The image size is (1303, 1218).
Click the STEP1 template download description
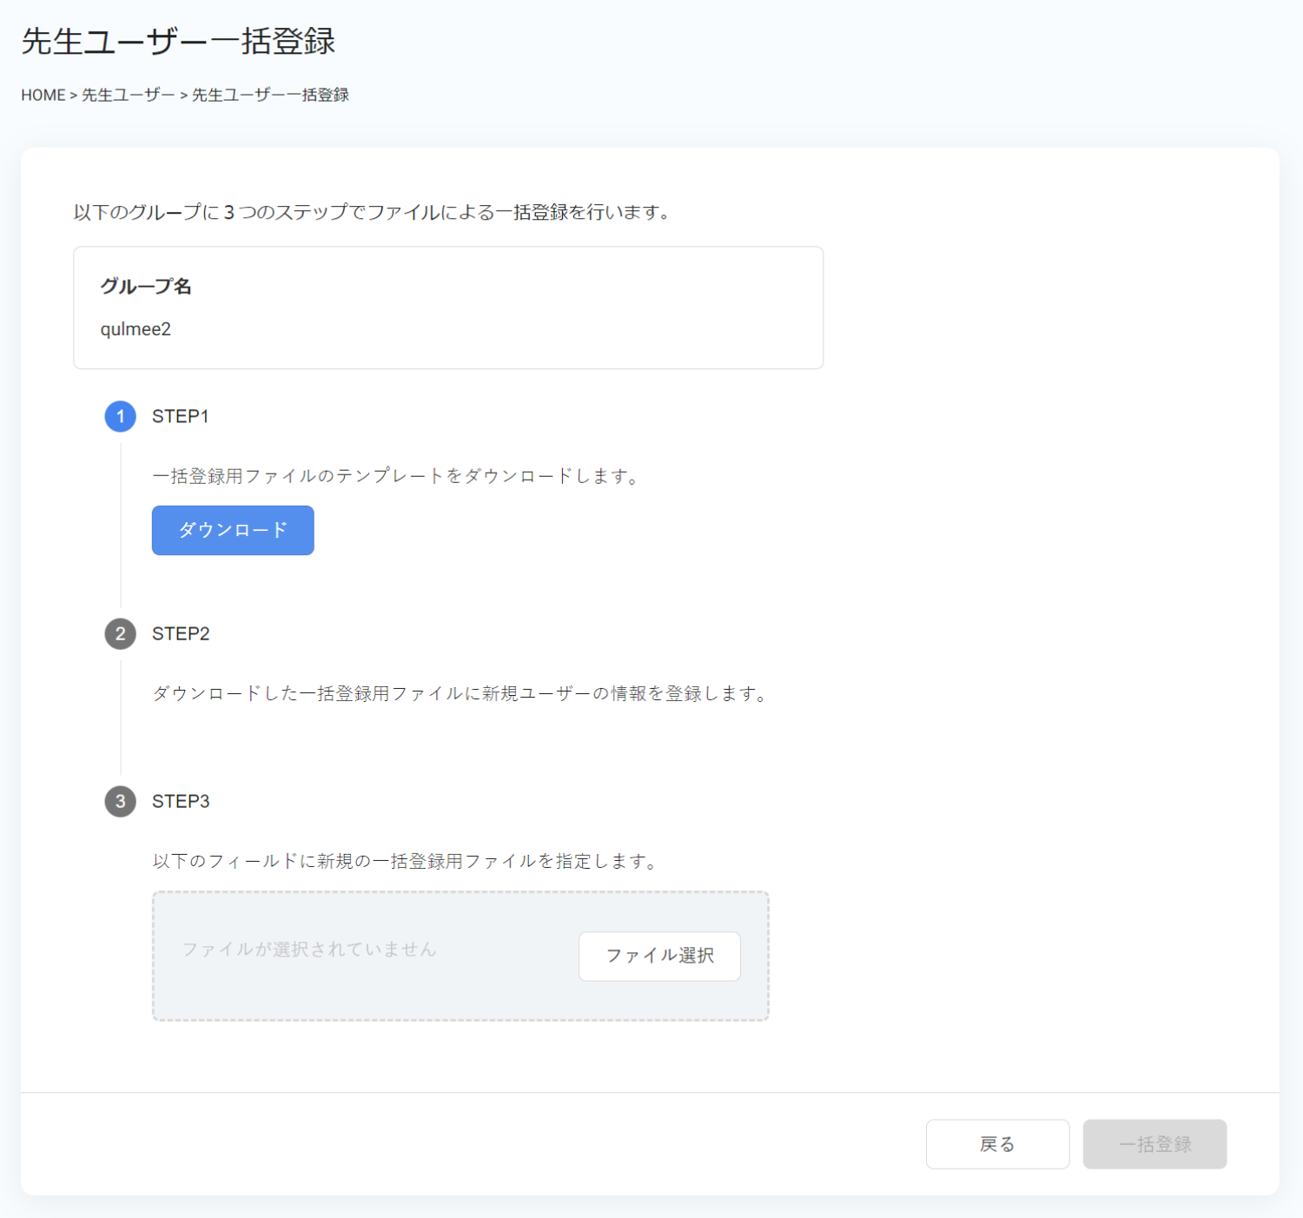click(398, 476)
